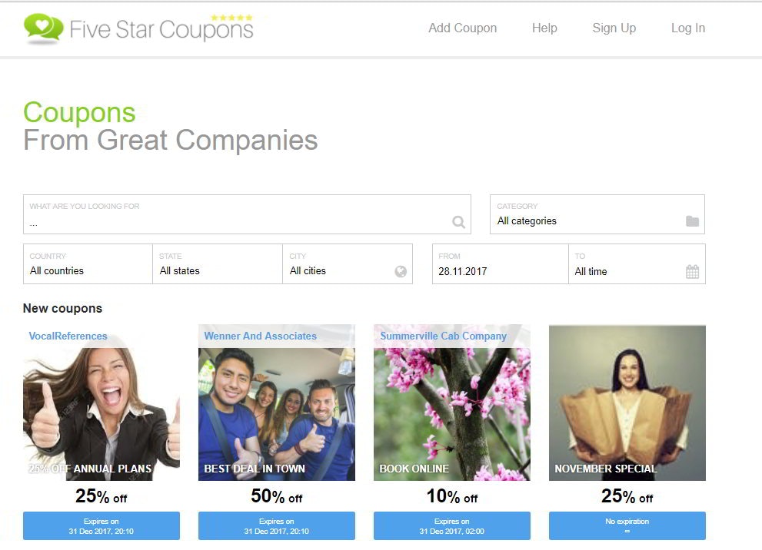762x550 pixels.
Task: Open the All categories dropdown
Action: click(597, 214)
